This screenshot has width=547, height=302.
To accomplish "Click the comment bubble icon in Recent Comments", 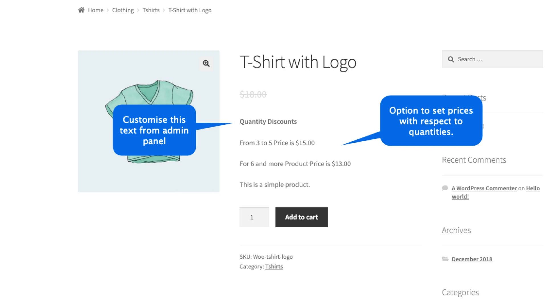I will tap(445, 188).
